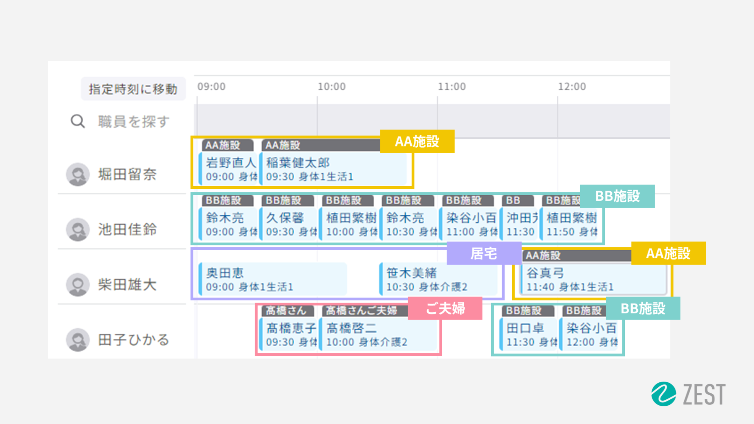The height and width of the screenshot is (424, 754).
Task: Select 久保馨 09:30 schedule block
Action: pyautogui.click(x=289, y=224)
